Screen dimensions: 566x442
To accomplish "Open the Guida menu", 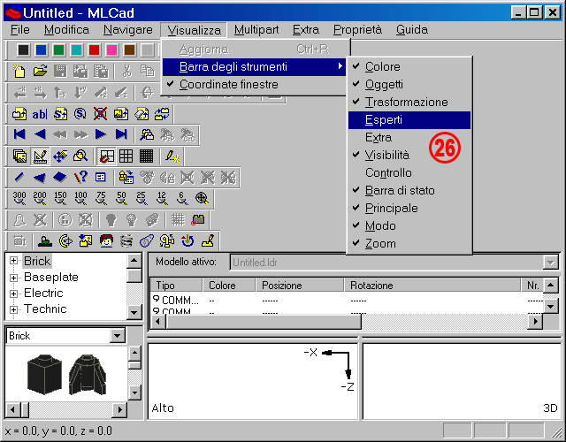I will (412, 29).
